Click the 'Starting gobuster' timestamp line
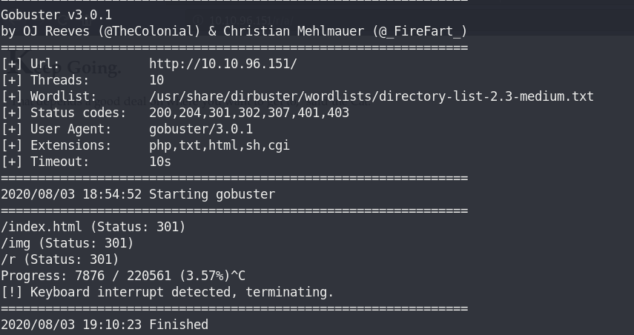634x335 pixels. click(138, 194)
